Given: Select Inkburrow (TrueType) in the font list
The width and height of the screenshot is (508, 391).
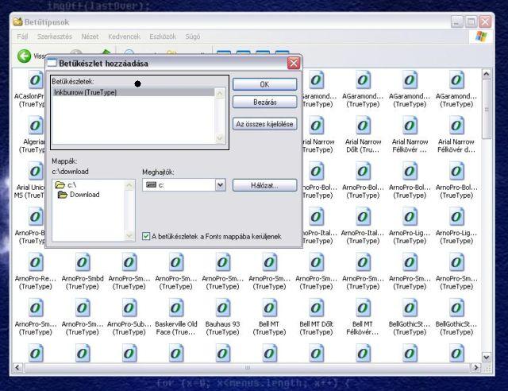Looking at the screenshot, I should tap(85, 93).
